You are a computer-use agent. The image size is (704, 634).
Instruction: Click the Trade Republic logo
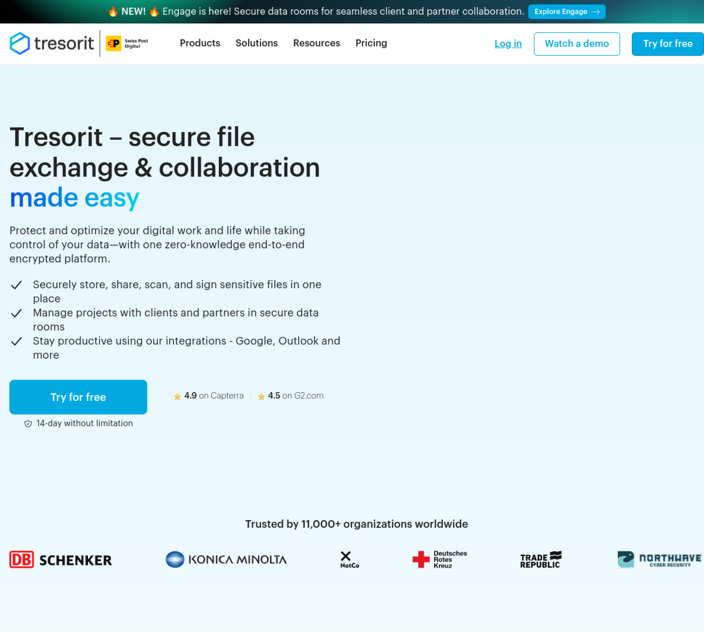(x=540, y=560)
